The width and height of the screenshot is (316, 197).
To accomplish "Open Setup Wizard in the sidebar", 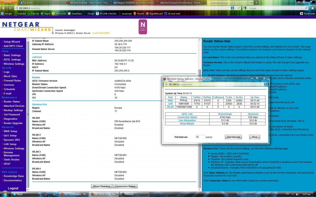I will (x=12, y=42).
